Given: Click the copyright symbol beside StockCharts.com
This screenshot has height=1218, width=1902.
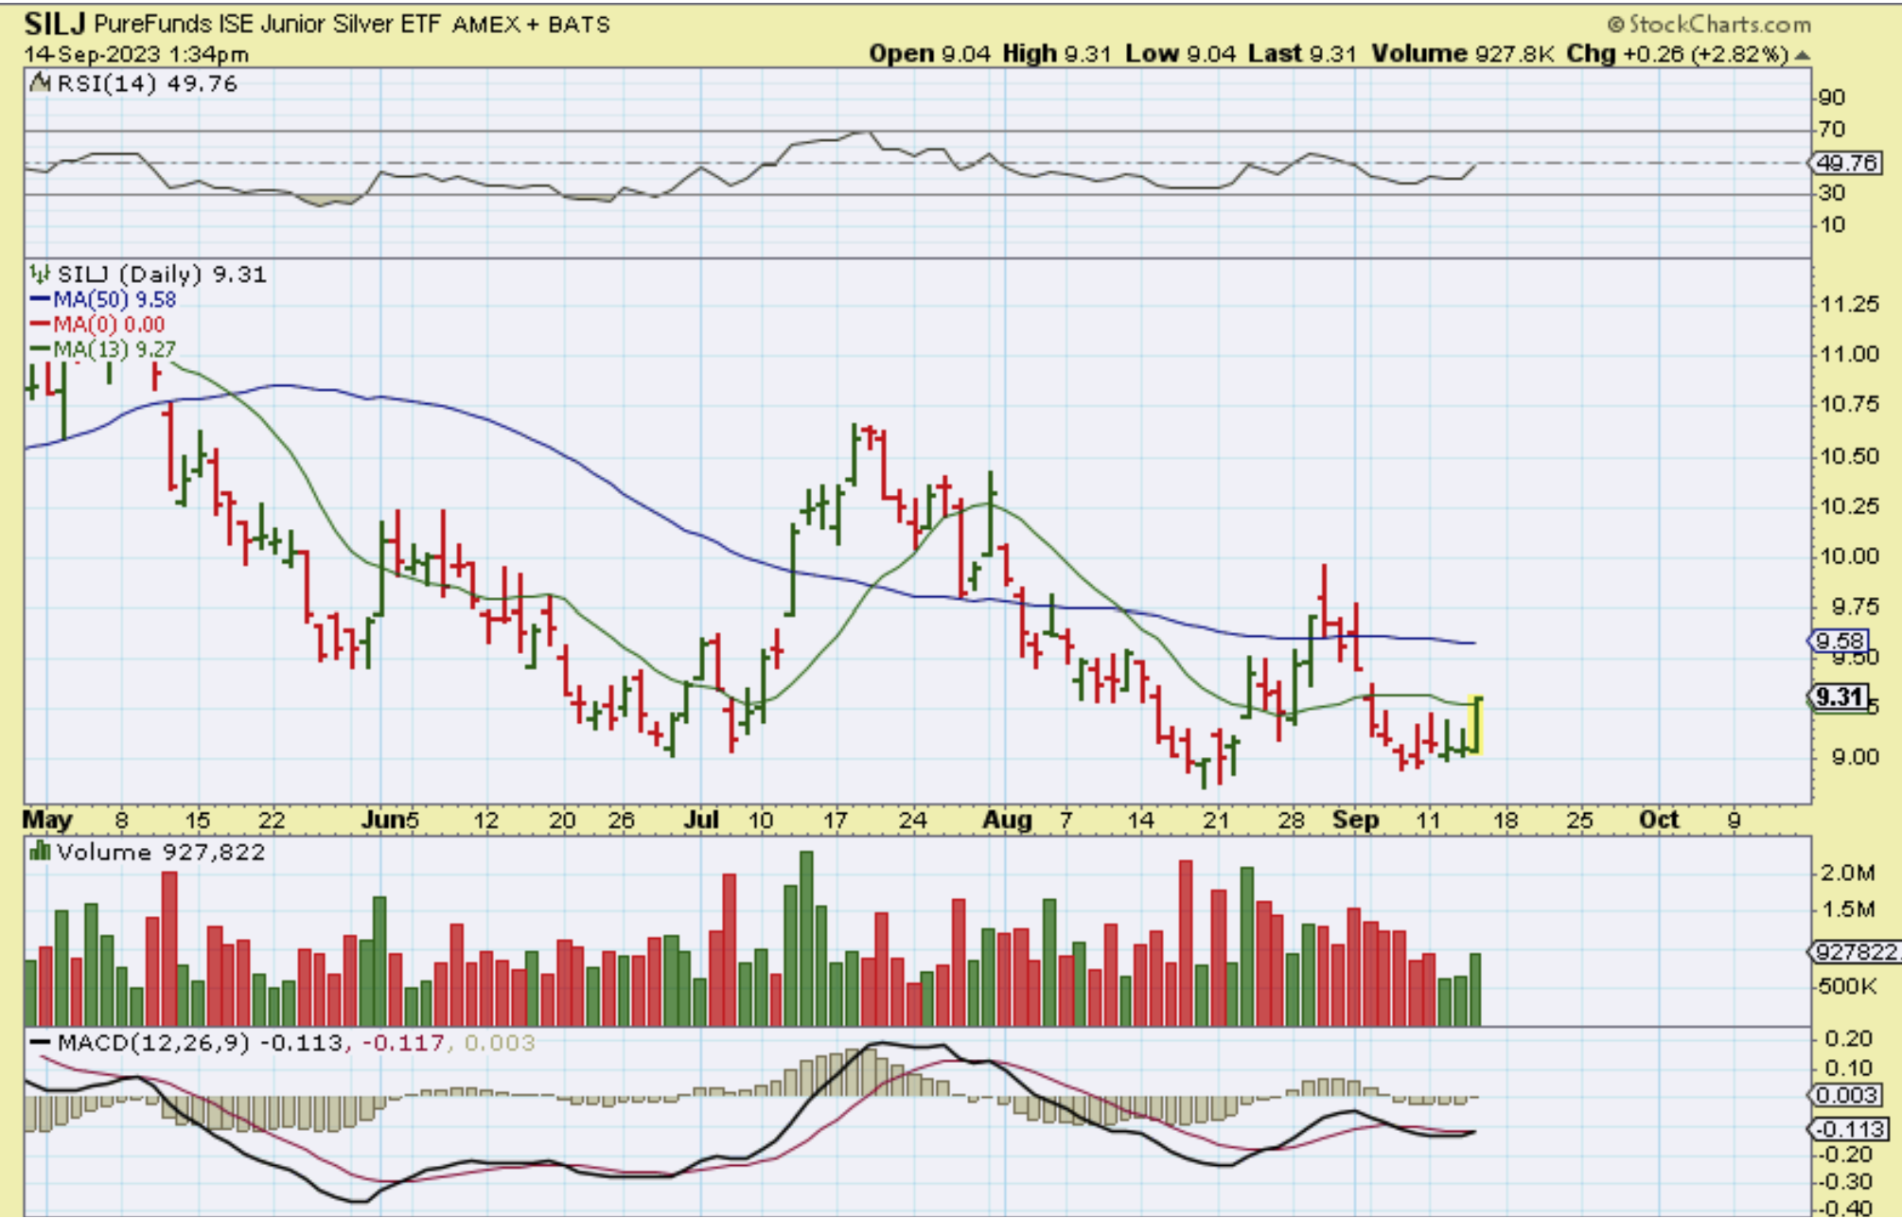Looking at the screenshot, I should point(1616,25).
